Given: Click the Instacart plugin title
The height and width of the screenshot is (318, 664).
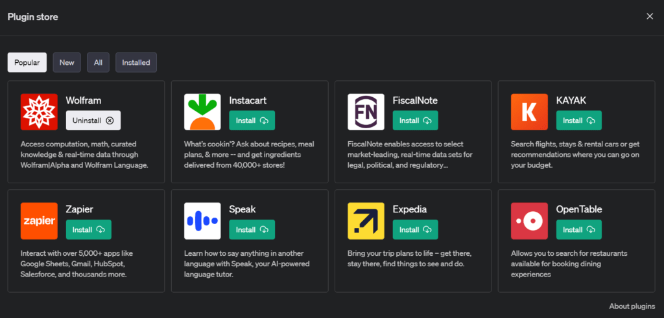Looking at the screenshot, I should point(248,100).
